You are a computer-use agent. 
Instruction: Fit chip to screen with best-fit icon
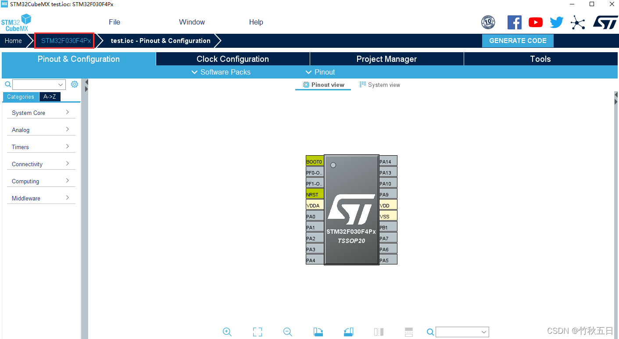[x=258, y=332]
